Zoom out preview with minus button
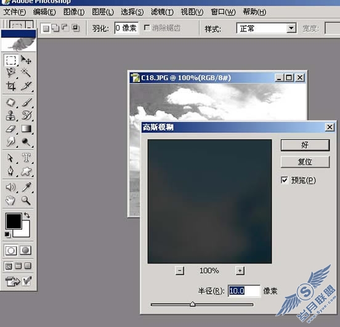The height and width of the screenshot is (327, 340). tap(179, 271)
